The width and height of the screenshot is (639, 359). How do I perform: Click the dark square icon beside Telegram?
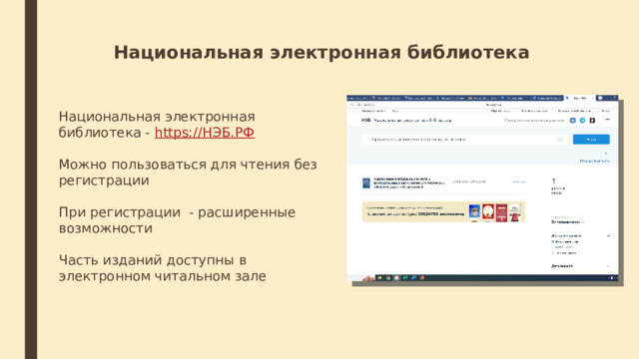592,121
